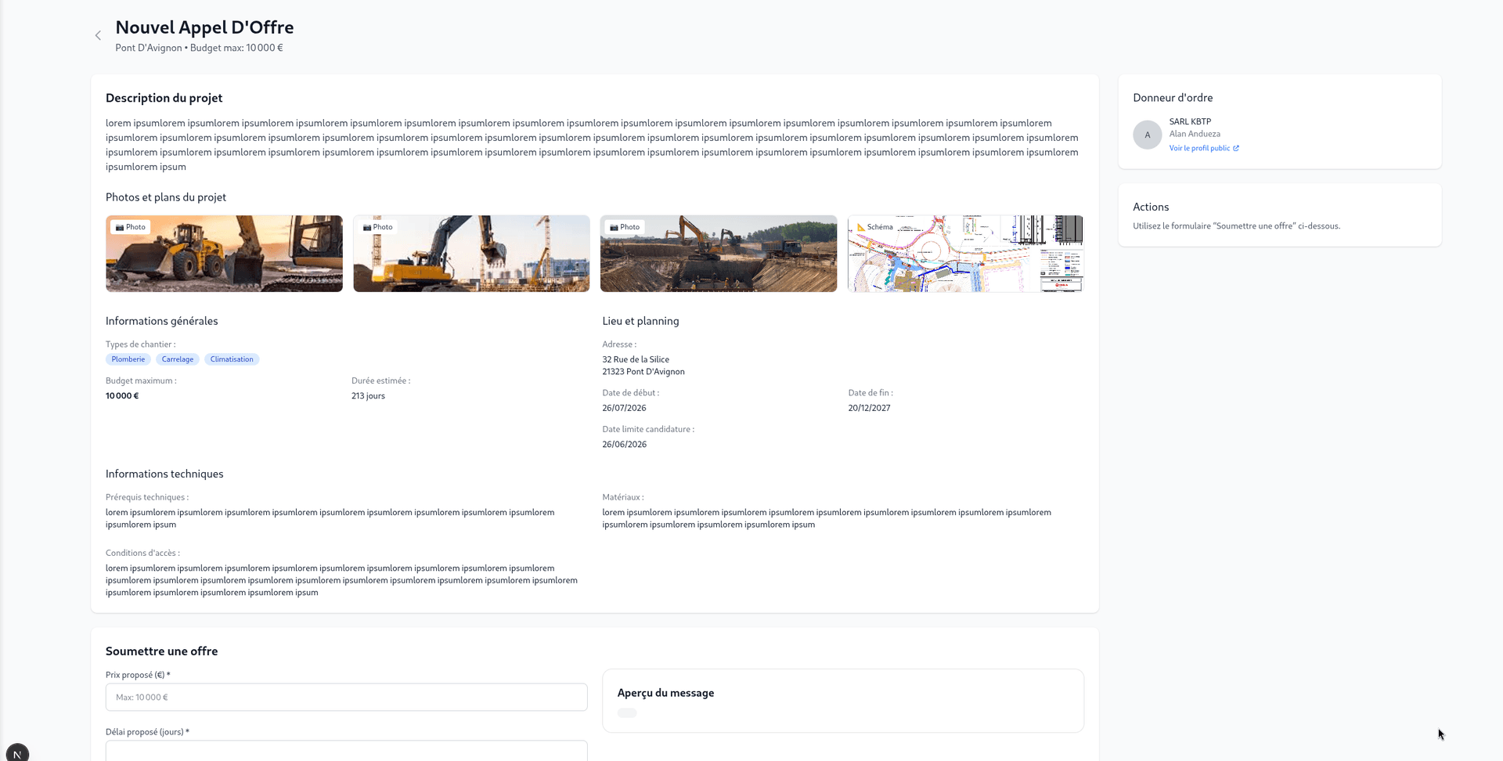
Task: Click the Photo badge on the excavation pit image
Action: point(625,227)
